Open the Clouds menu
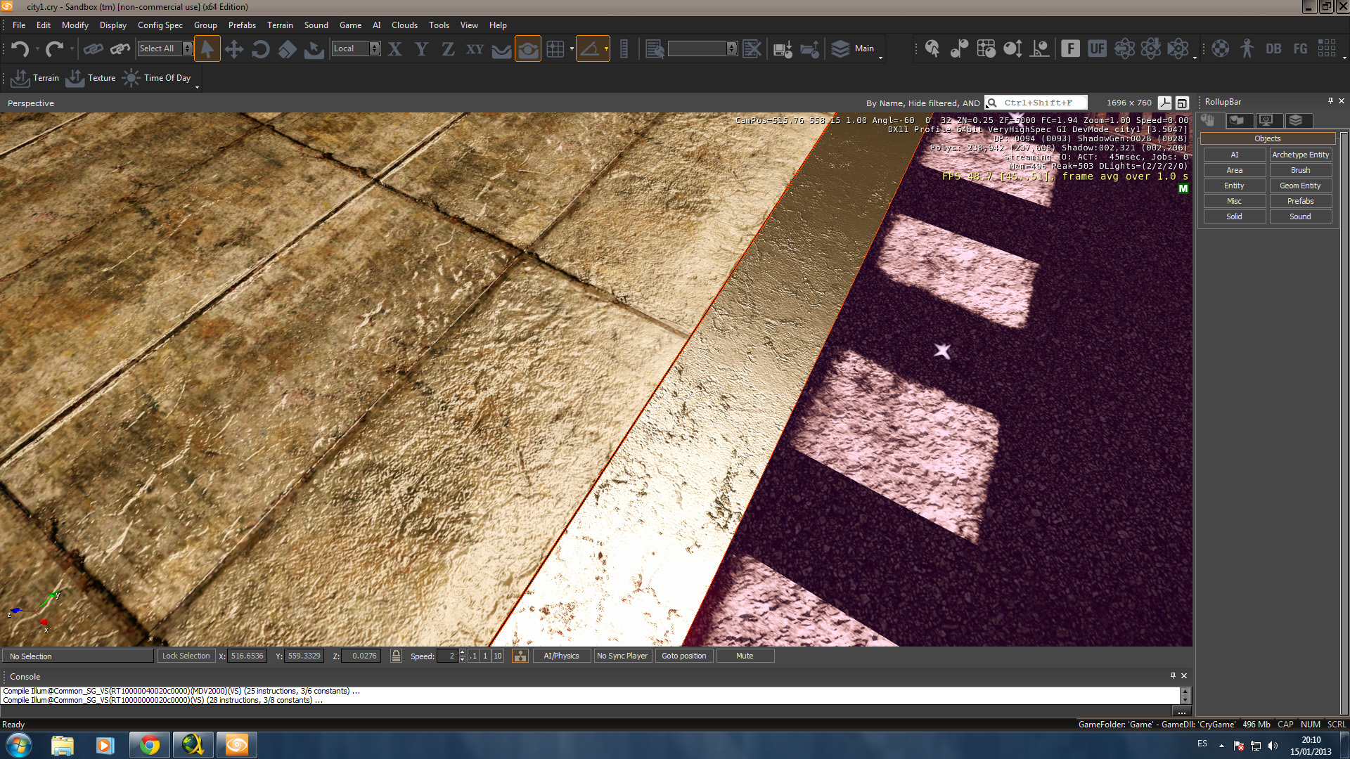Image resolution: width=1350 pixels, height=759 pixels. coord(404,25)
